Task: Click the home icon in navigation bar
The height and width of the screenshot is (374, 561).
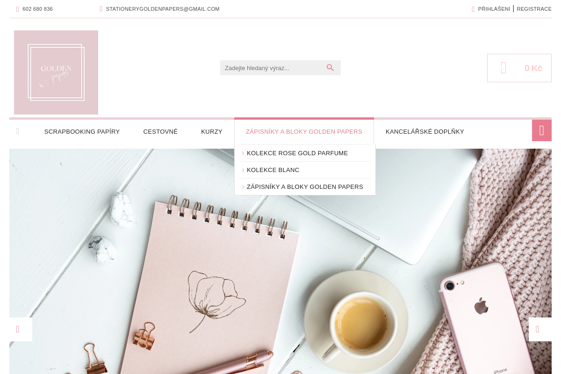Action: pyautogui.click(x=18, y=131)
